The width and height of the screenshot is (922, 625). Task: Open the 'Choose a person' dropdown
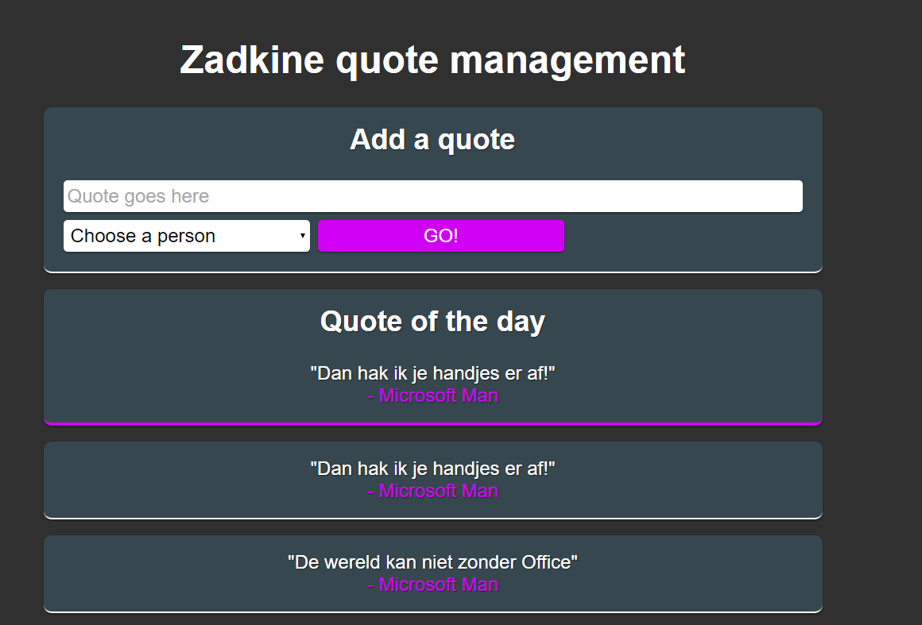pos(186,236)
